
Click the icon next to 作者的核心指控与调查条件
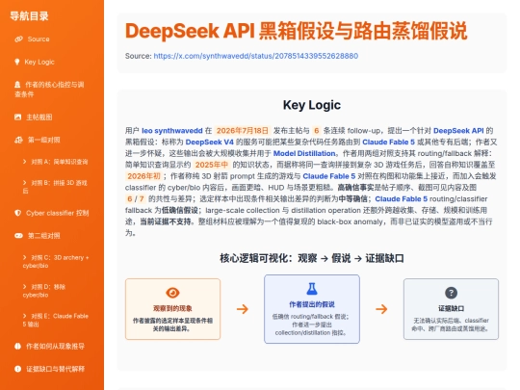point(17,85)
